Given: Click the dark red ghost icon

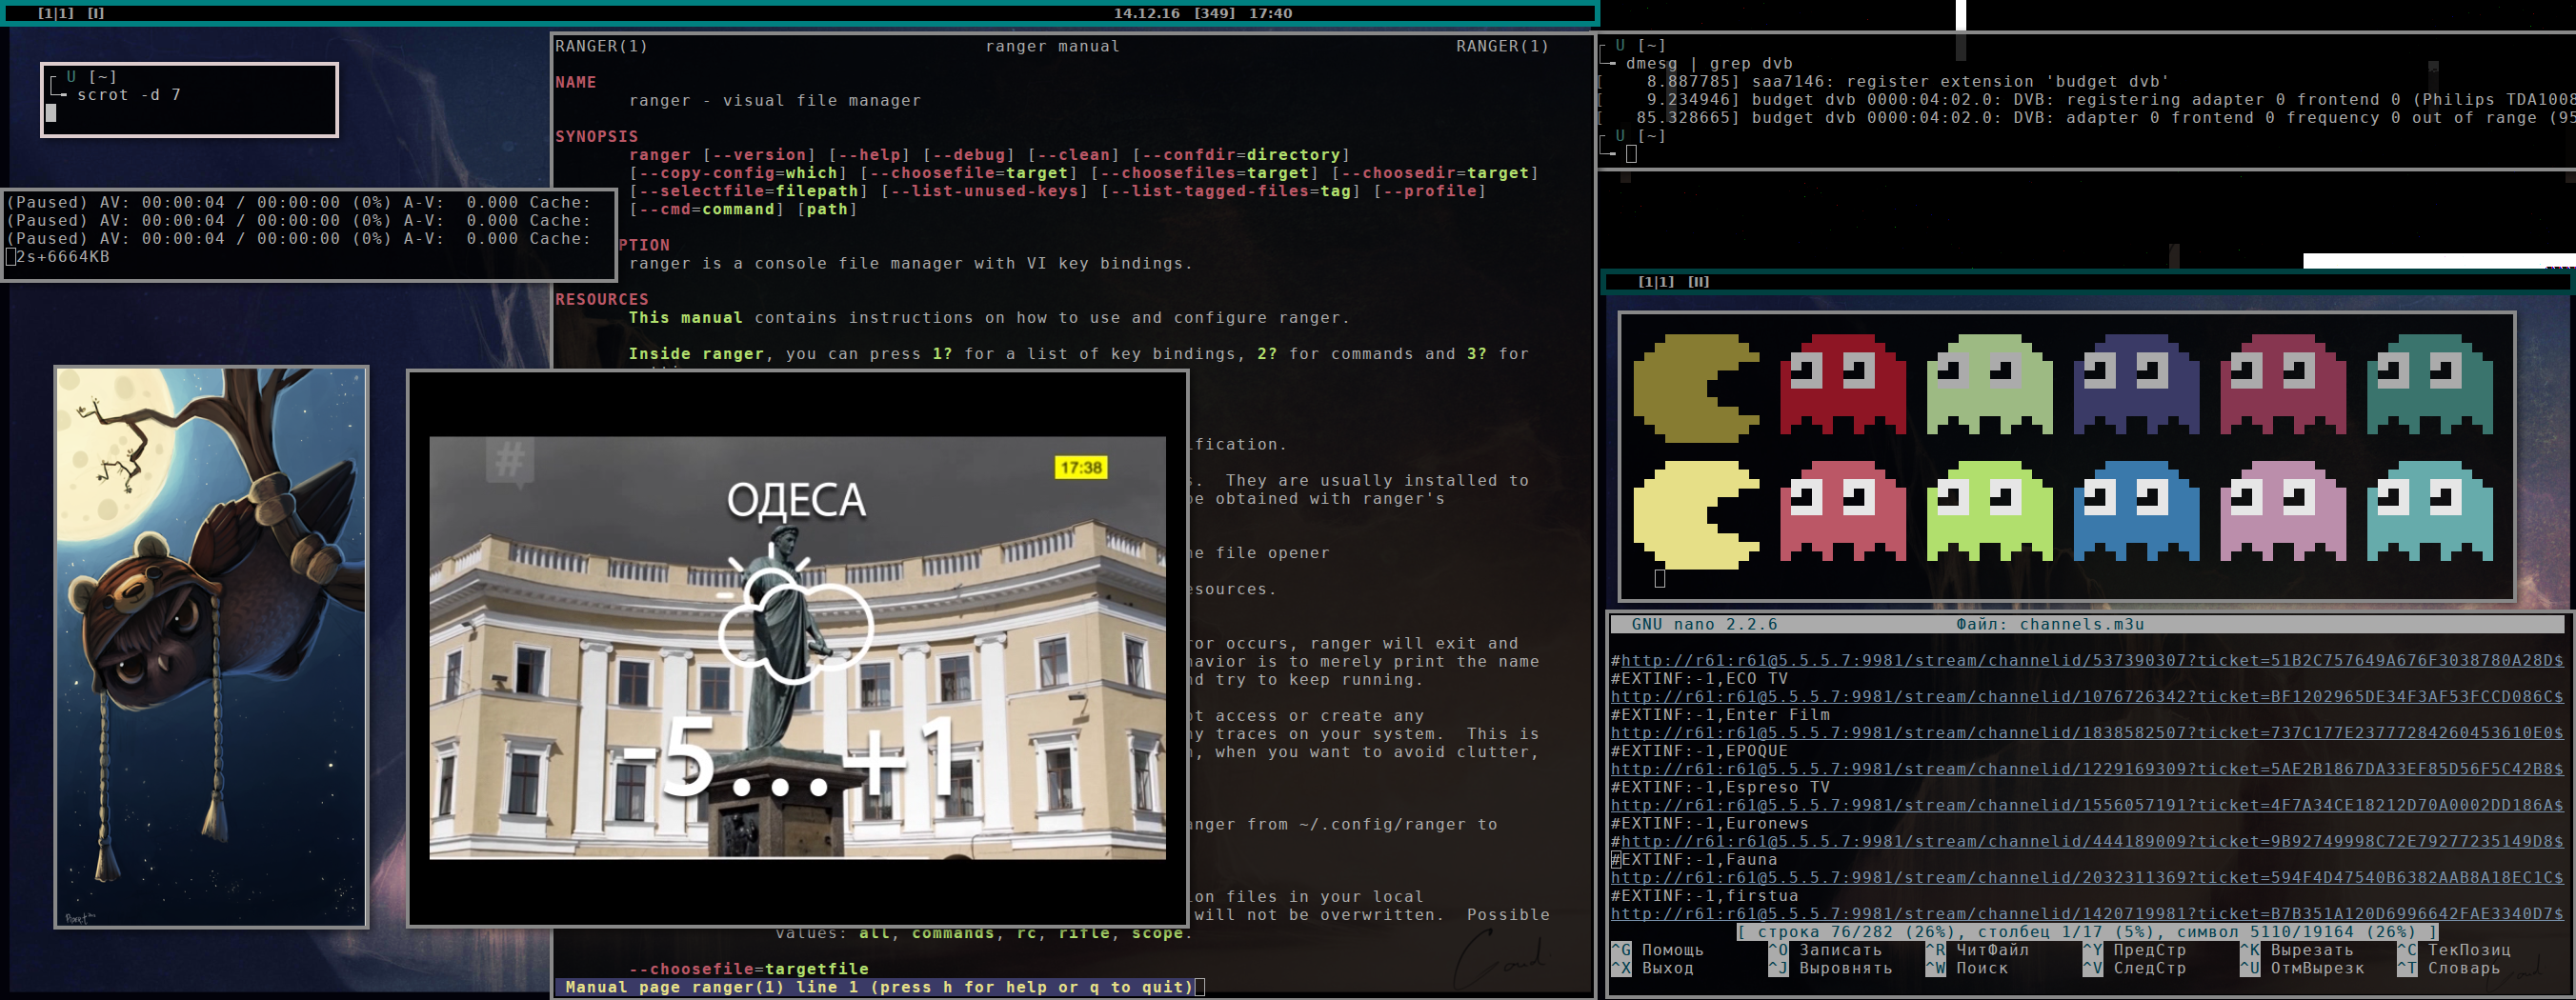Looking at the screenshot, I should [1842, 385].
